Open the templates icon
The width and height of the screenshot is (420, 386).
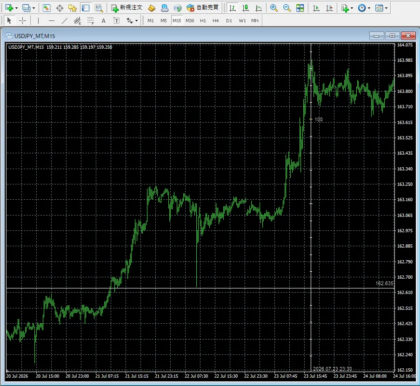coord(379,8)
